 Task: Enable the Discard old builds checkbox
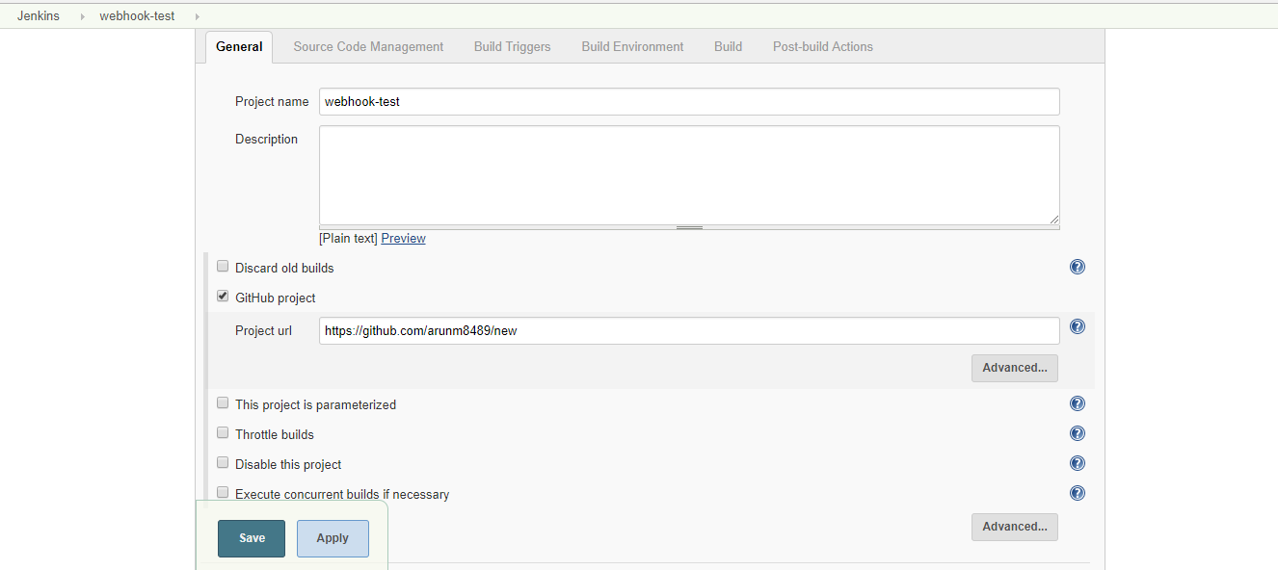[223, 265]
